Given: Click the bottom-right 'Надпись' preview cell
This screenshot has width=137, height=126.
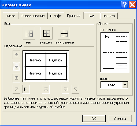Looking at the screenshot, I should point(56,73).
